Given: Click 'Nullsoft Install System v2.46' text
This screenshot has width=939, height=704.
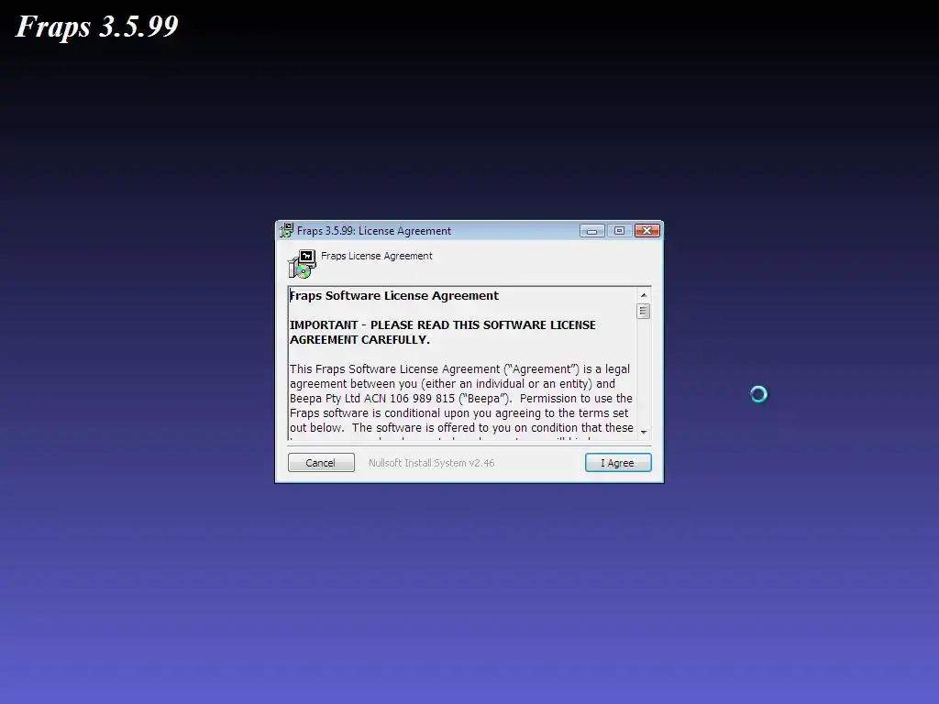Looking at the screenshot, I should [431, 463].
